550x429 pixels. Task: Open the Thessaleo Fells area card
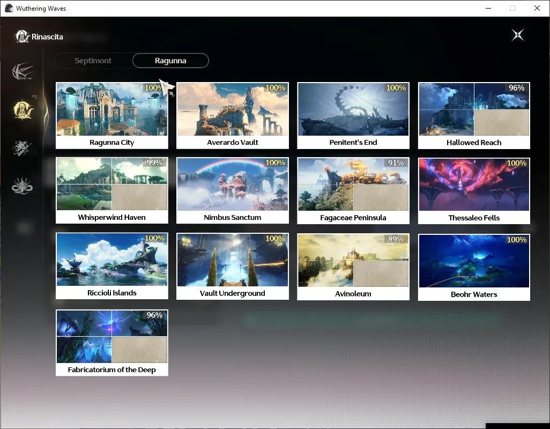[x=474, y=191]
